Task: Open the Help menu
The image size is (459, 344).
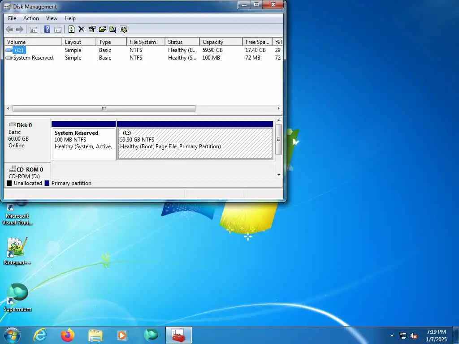Action: point(70,18)
